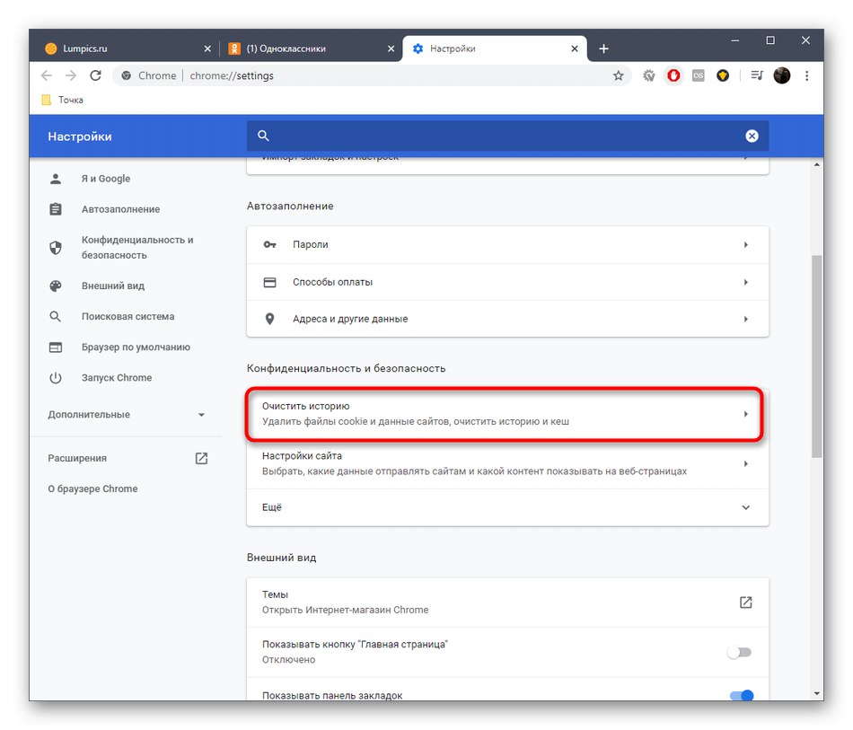Click Темы row title
The image size is (853, 730).
(x=275, y=594)
